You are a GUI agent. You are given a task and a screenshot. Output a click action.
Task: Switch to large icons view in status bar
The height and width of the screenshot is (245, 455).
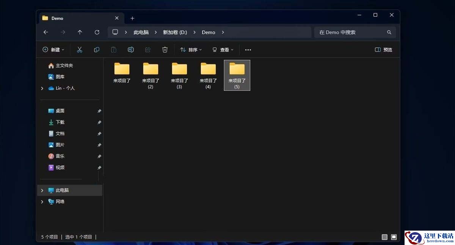click(394, 237)
